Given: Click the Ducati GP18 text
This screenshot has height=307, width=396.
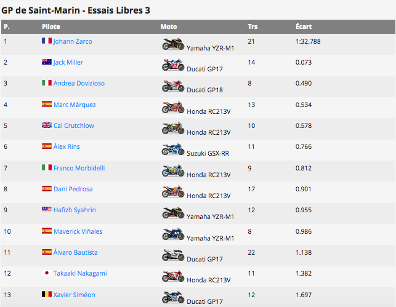Looking at the screenshot, I should point(205,90).
